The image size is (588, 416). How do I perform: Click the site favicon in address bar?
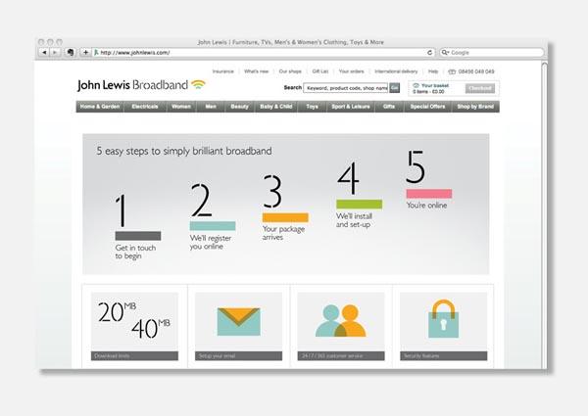click(96, 53)
